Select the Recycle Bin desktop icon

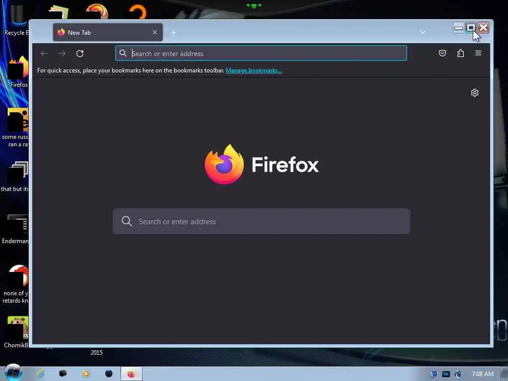coord(15,19)
